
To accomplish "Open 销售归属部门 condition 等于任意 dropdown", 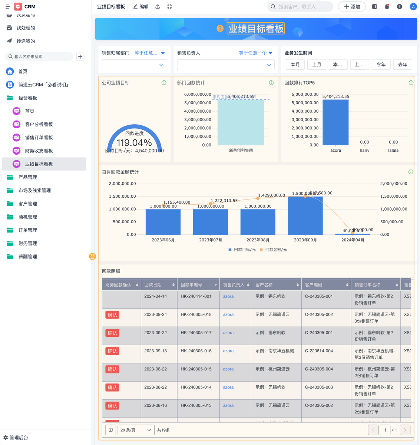I will [x=150, y=53].
